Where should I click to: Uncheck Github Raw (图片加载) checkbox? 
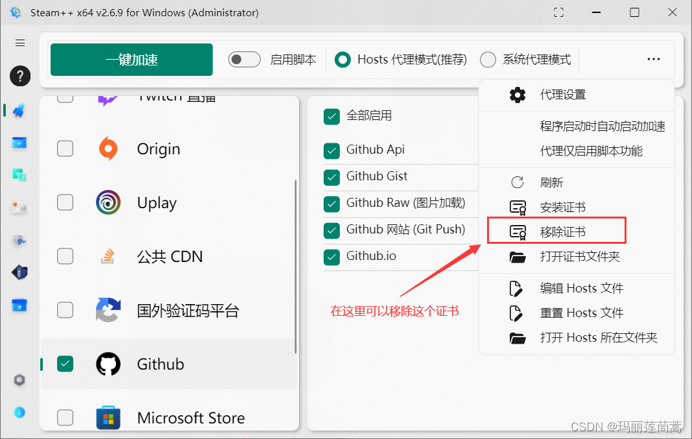tap(331, 204)
